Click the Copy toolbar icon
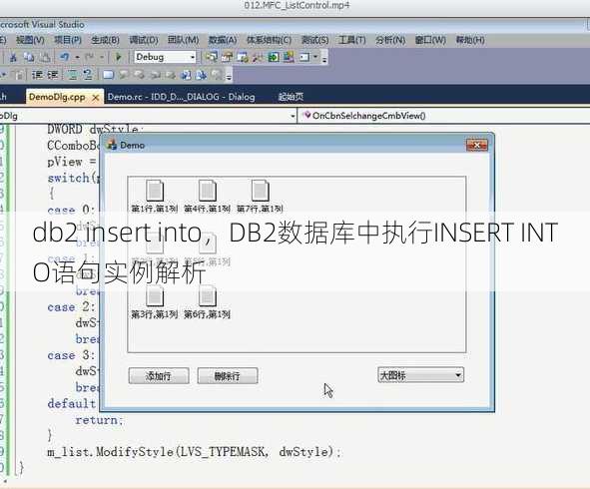Viewport: 590px width, 489px height. [29, 57]
